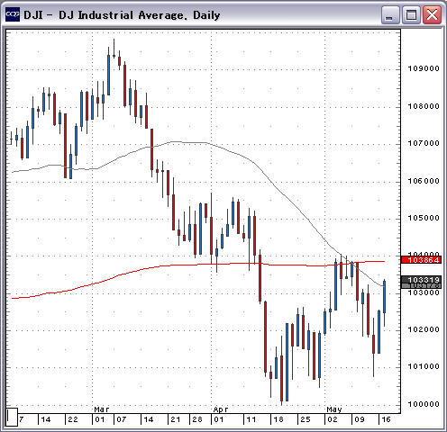Click the CQG logo icon in title bar
Viewport: 447px width, 432px height.
coord(13,14)
